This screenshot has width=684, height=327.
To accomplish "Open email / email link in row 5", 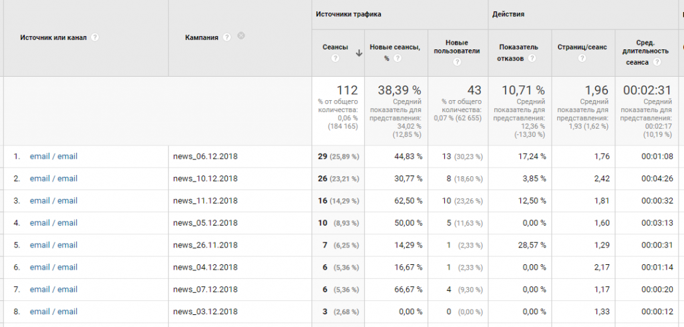I will pyautogui.click(x=53, y=245).
